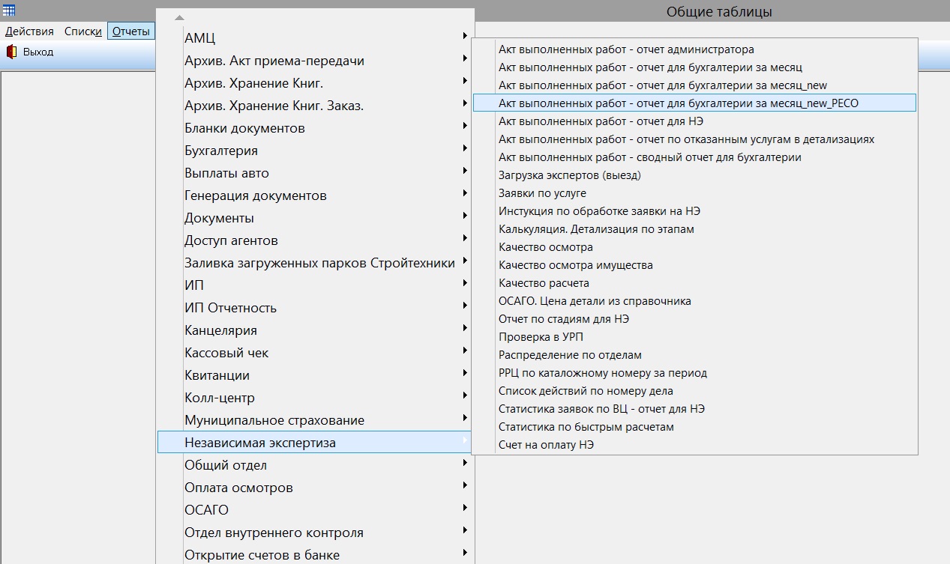Click the Выход door icon

click(11, 52)
